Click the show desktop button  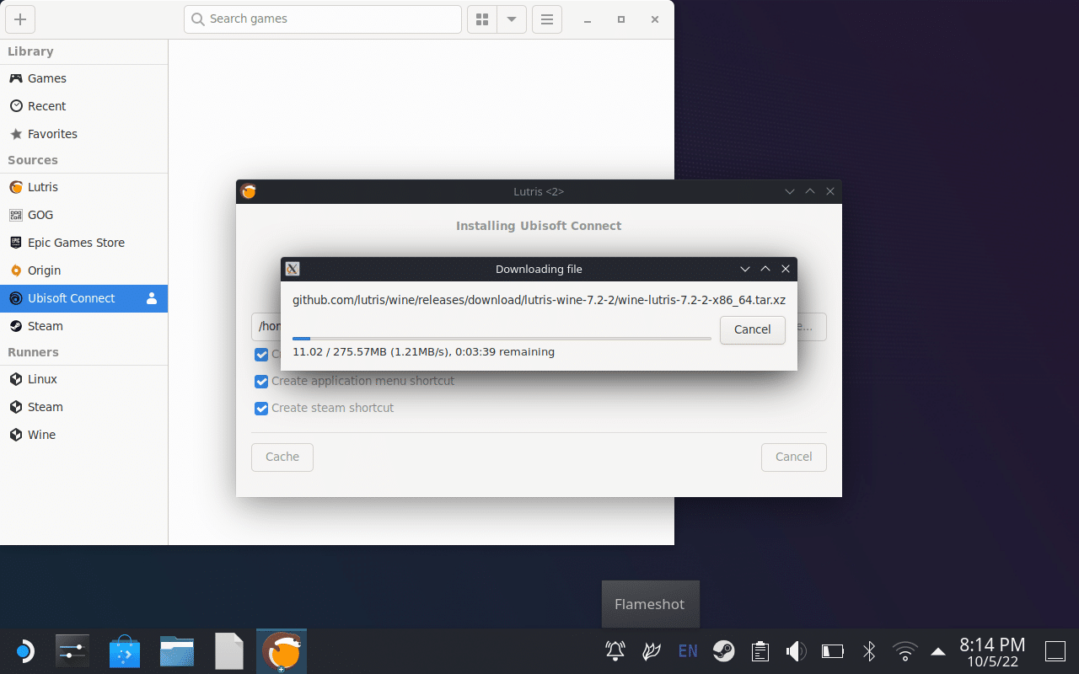pyautogui.click(x=1055, y=651)
